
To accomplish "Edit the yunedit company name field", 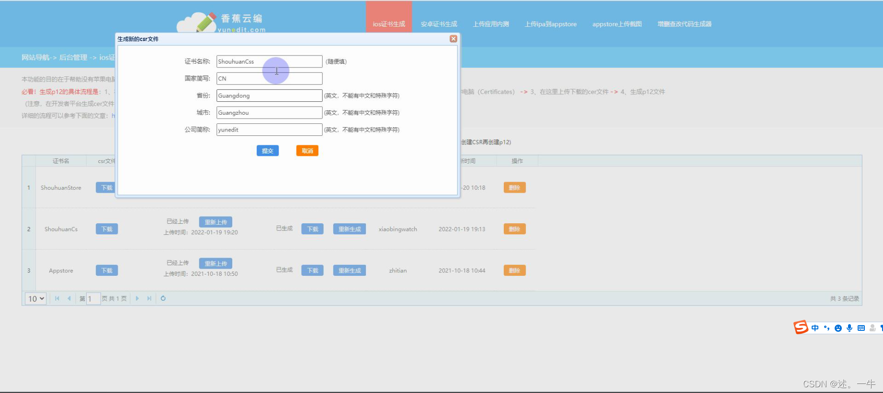I will pos(269,130).
